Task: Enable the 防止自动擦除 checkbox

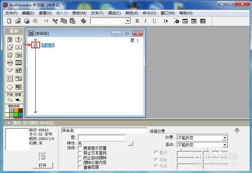Action: [80, 158]
